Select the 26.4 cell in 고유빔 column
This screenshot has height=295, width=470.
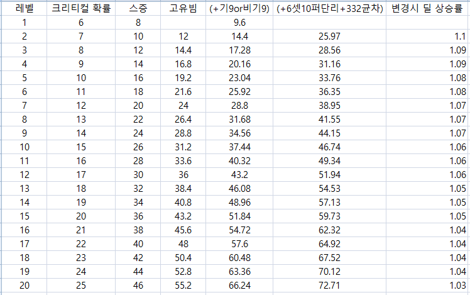(183, 120)
